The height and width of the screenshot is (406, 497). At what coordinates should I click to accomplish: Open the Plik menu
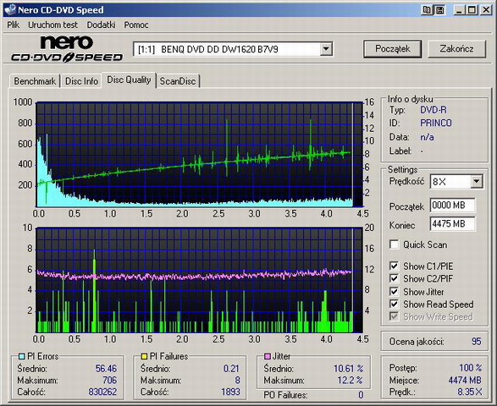(14, 25)
